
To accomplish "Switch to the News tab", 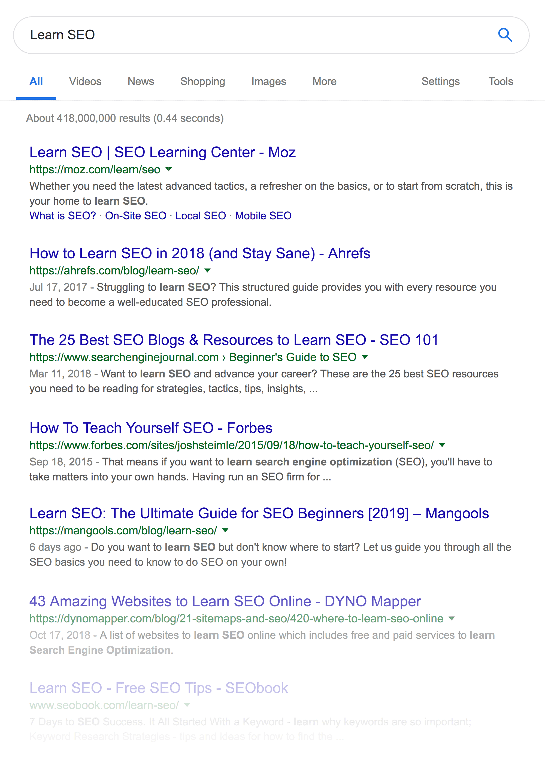I will [141, 81].
